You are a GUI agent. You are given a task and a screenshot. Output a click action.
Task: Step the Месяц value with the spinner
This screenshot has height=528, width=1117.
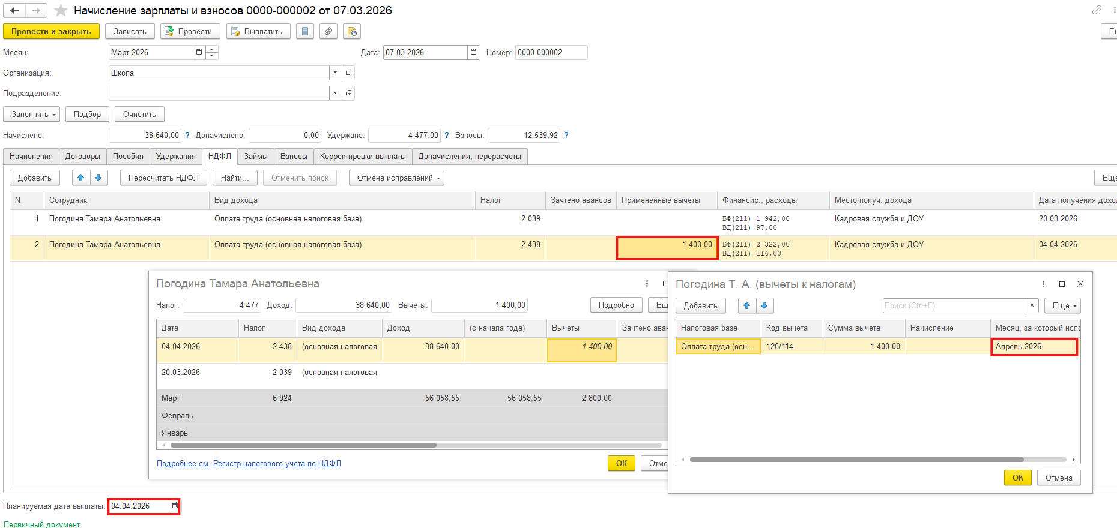click(212, 52)
